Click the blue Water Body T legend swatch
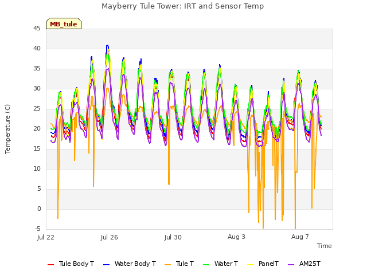The image size is (367, 275). (106, 265)
